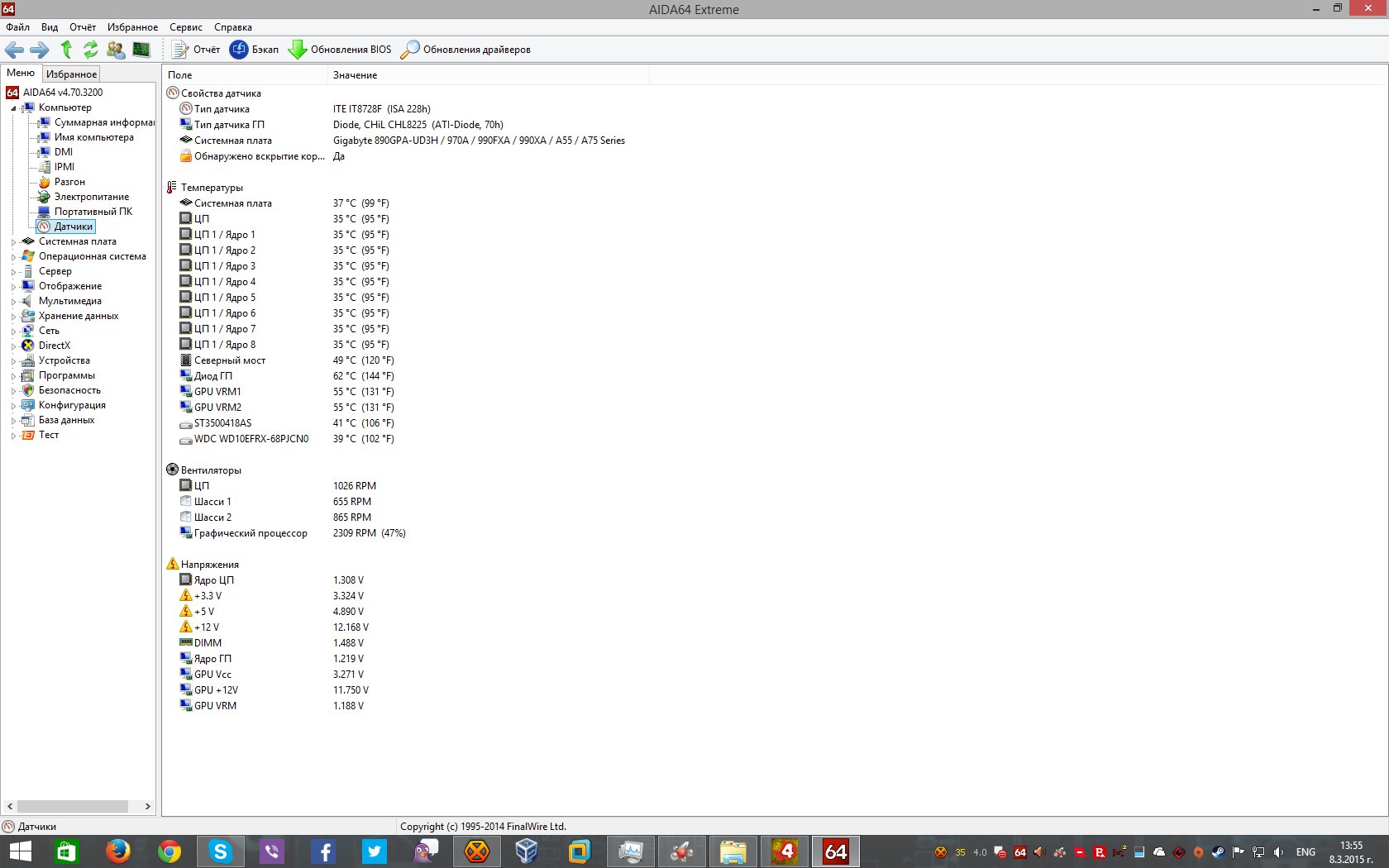Click the tree scrollbar right arrow
The height and width of the screenshot is (868, 1389).
pyautogui.click(x=147, y=807)
